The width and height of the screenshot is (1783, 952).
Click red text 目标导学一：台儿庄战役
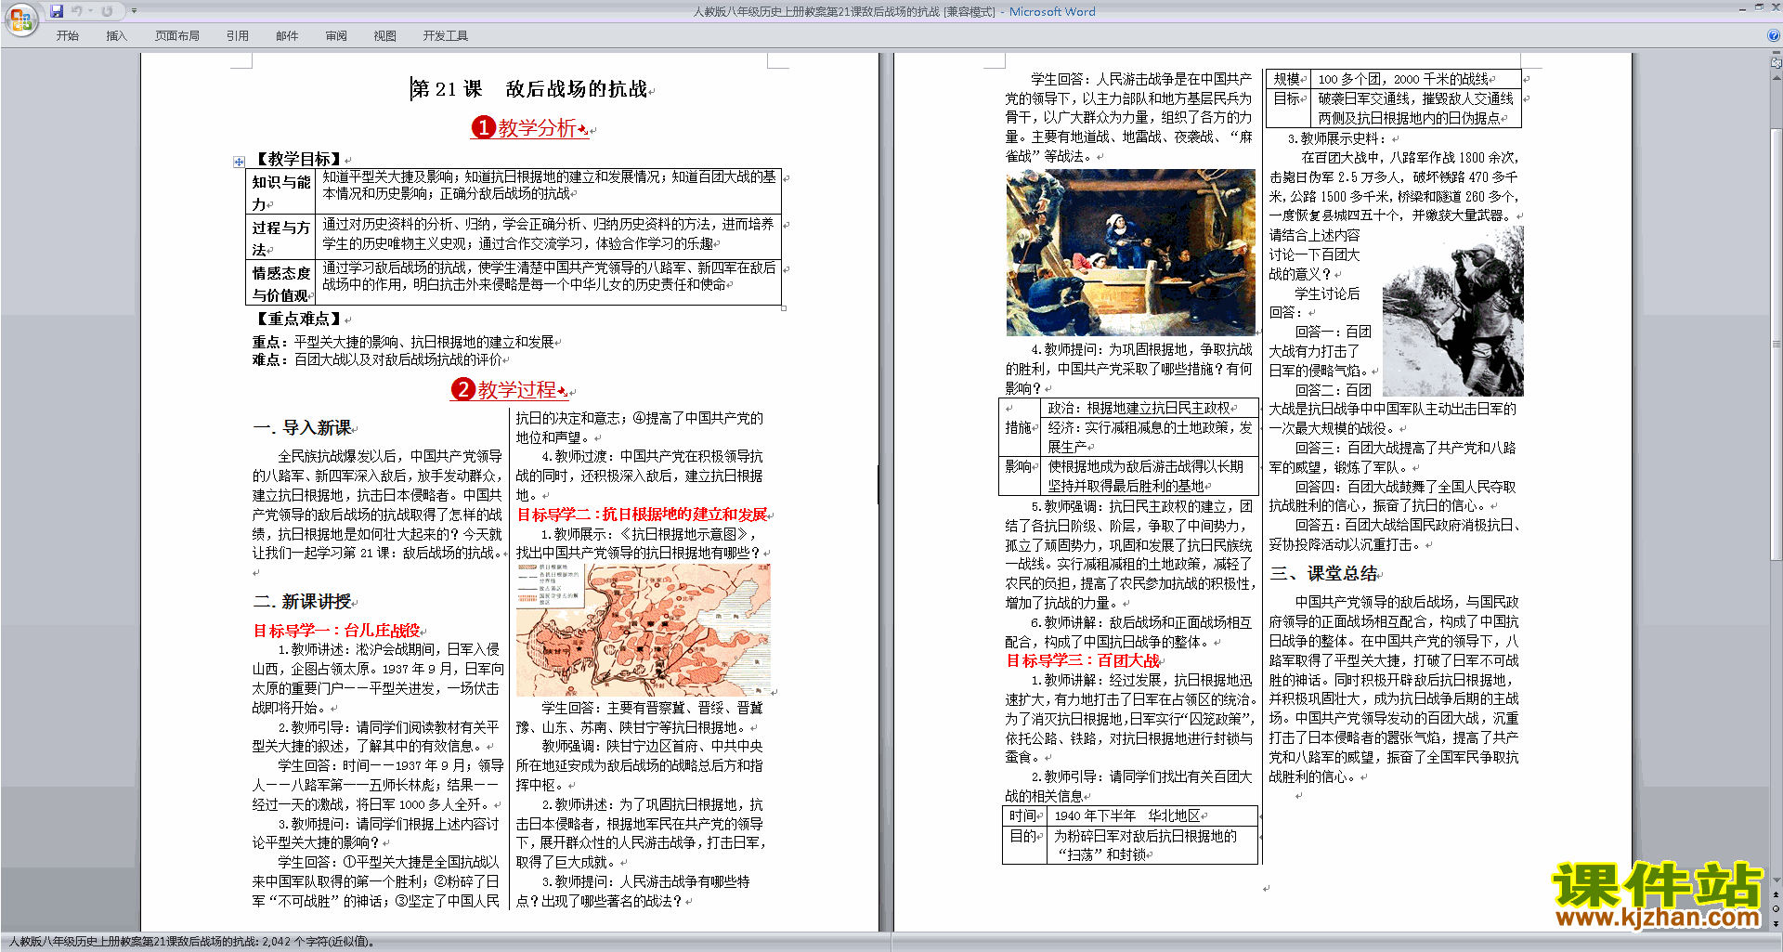(x=337, y=631)
